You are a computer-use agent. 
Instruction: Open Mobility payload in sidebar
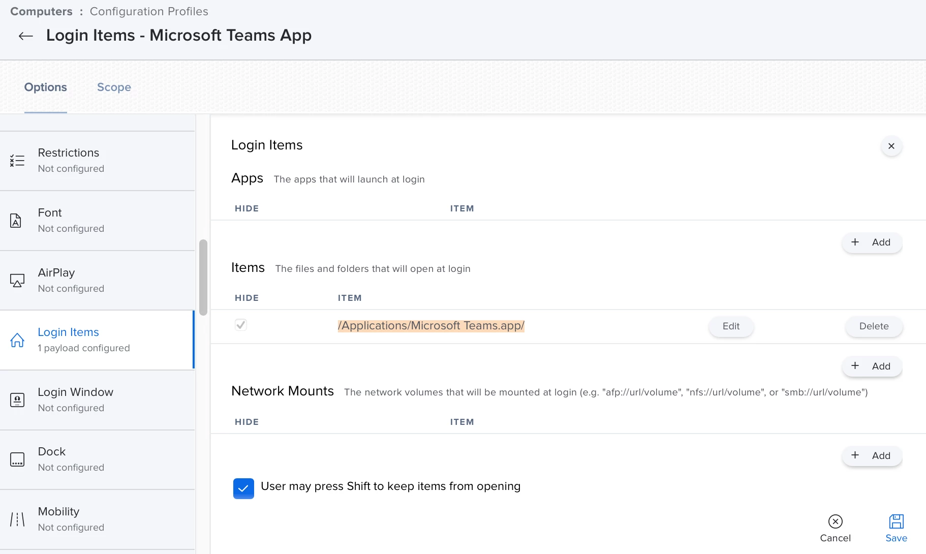(x=98, y=519)
